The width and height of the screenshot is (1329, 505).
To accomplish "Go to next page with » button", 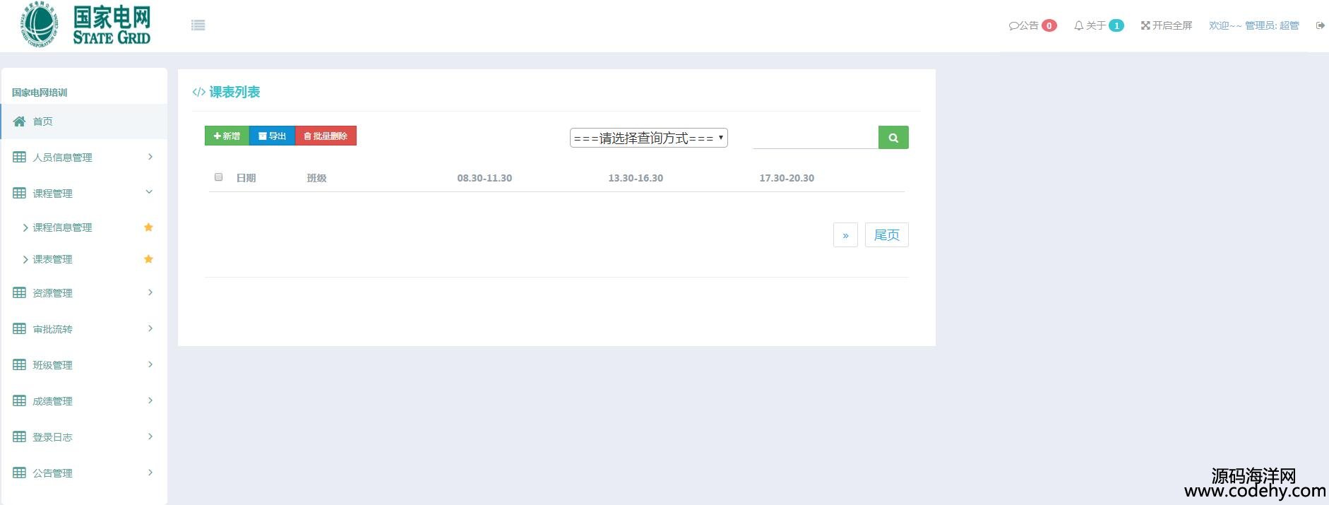I will pyautogui.click(x=845, y=235).
